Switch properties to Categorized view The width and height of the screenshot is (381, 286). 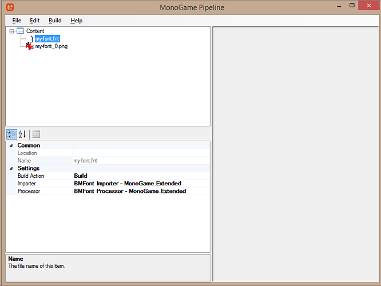(x=11, y=134)
